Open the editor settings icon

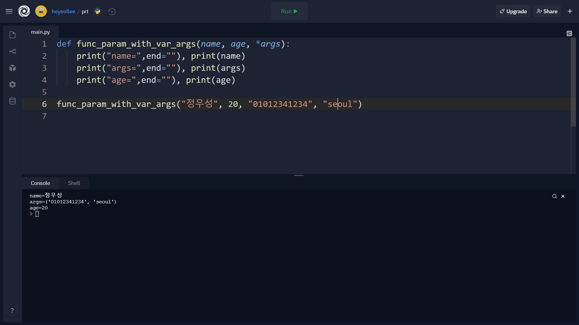tap(569, 33)
